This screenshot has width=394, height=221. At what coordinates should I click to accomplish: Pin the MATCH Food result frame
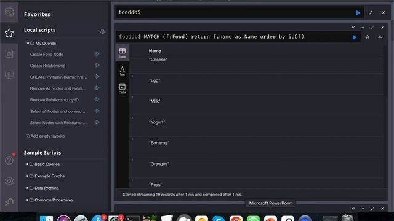tap(353, 27)
